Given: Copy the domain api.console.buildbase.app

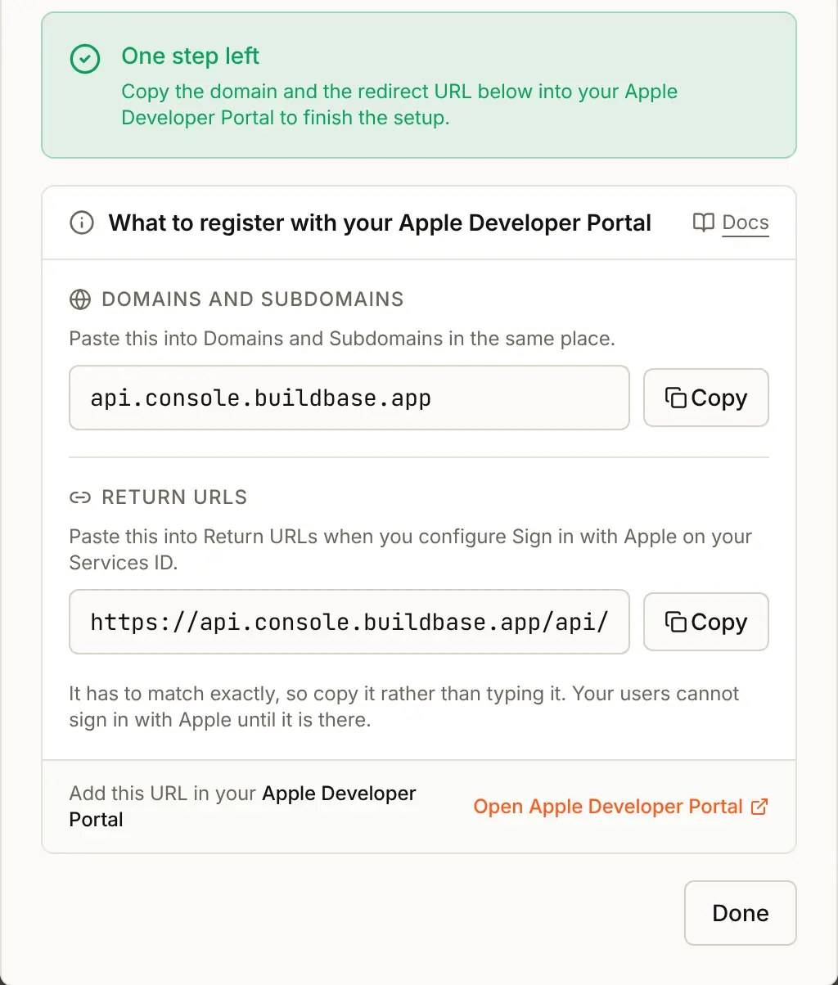Looking at the screenshot, I should [706, 398].
